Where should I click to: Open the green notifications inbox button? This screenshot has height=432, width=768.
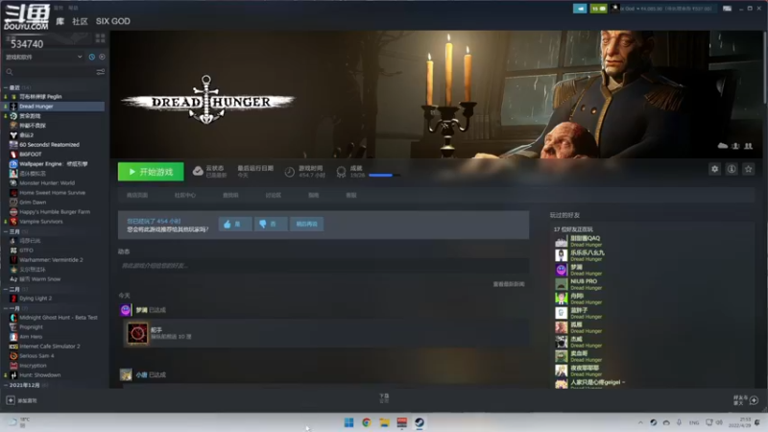point(598,9)
